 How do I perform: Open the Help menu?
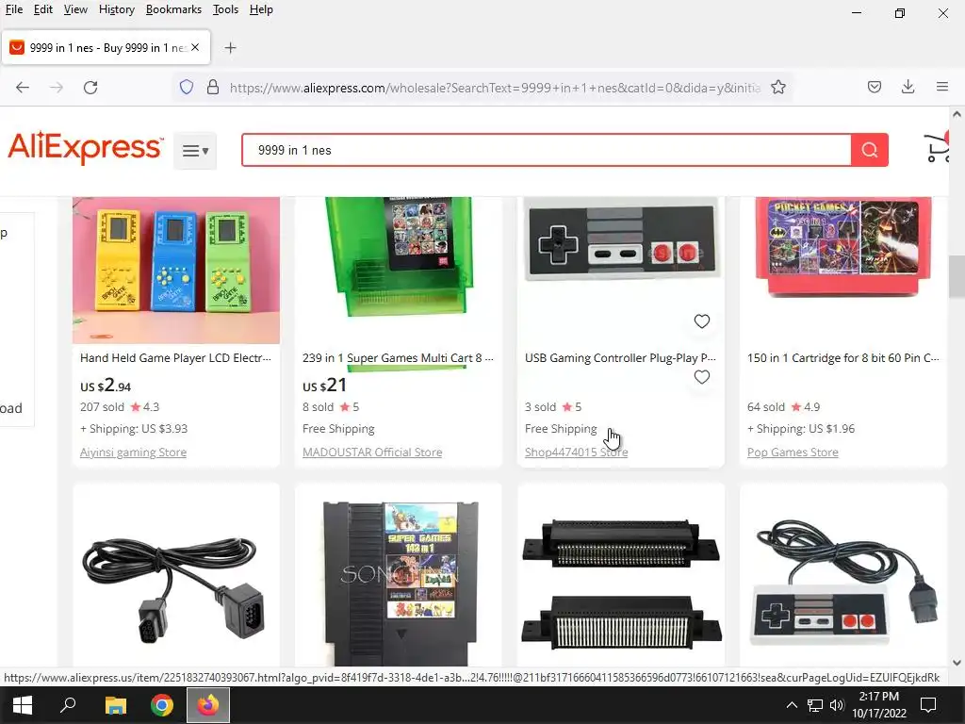261,9
